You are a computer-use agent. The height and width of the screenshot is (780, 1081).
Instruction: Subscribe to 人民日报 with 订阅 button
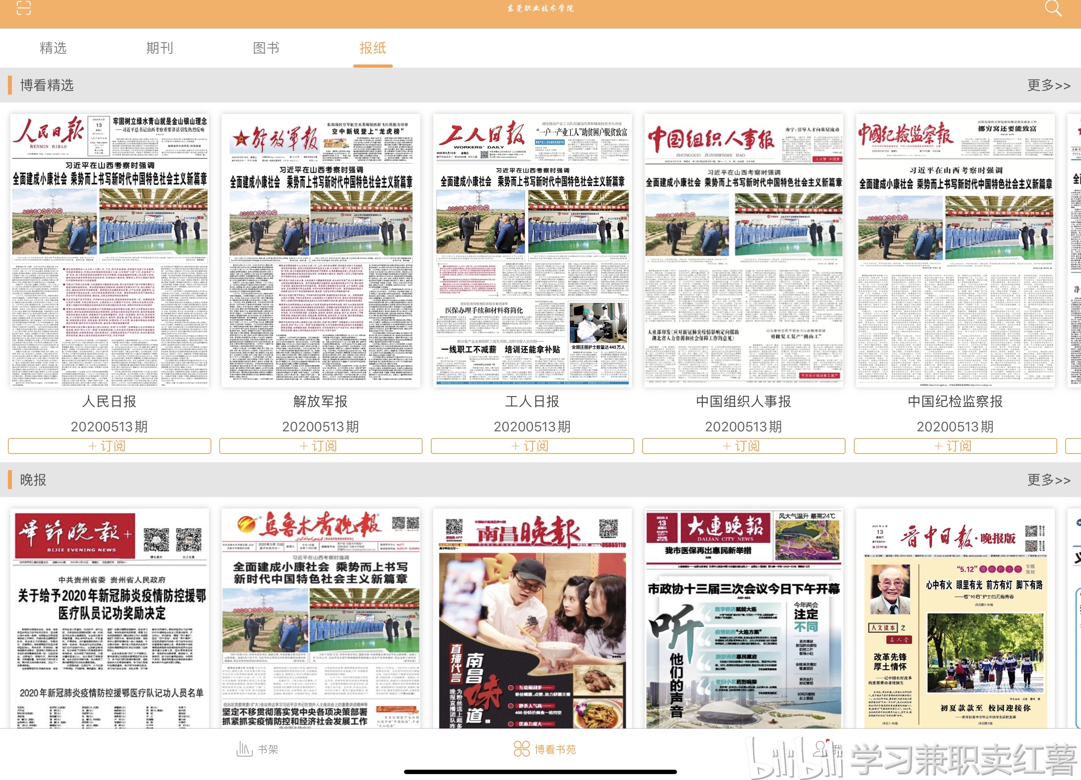109,446
